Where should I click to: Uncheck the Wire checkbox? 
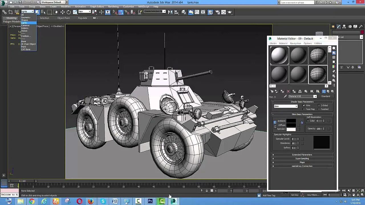coord(304,105)
